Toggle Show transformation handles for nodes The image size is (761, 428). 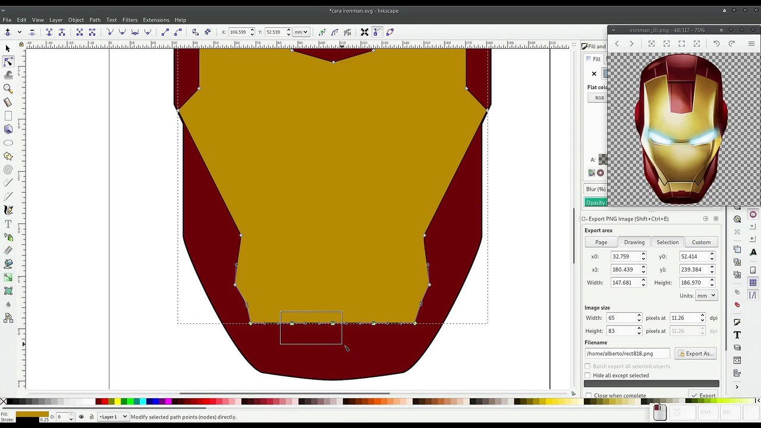(x=364, y=32)
